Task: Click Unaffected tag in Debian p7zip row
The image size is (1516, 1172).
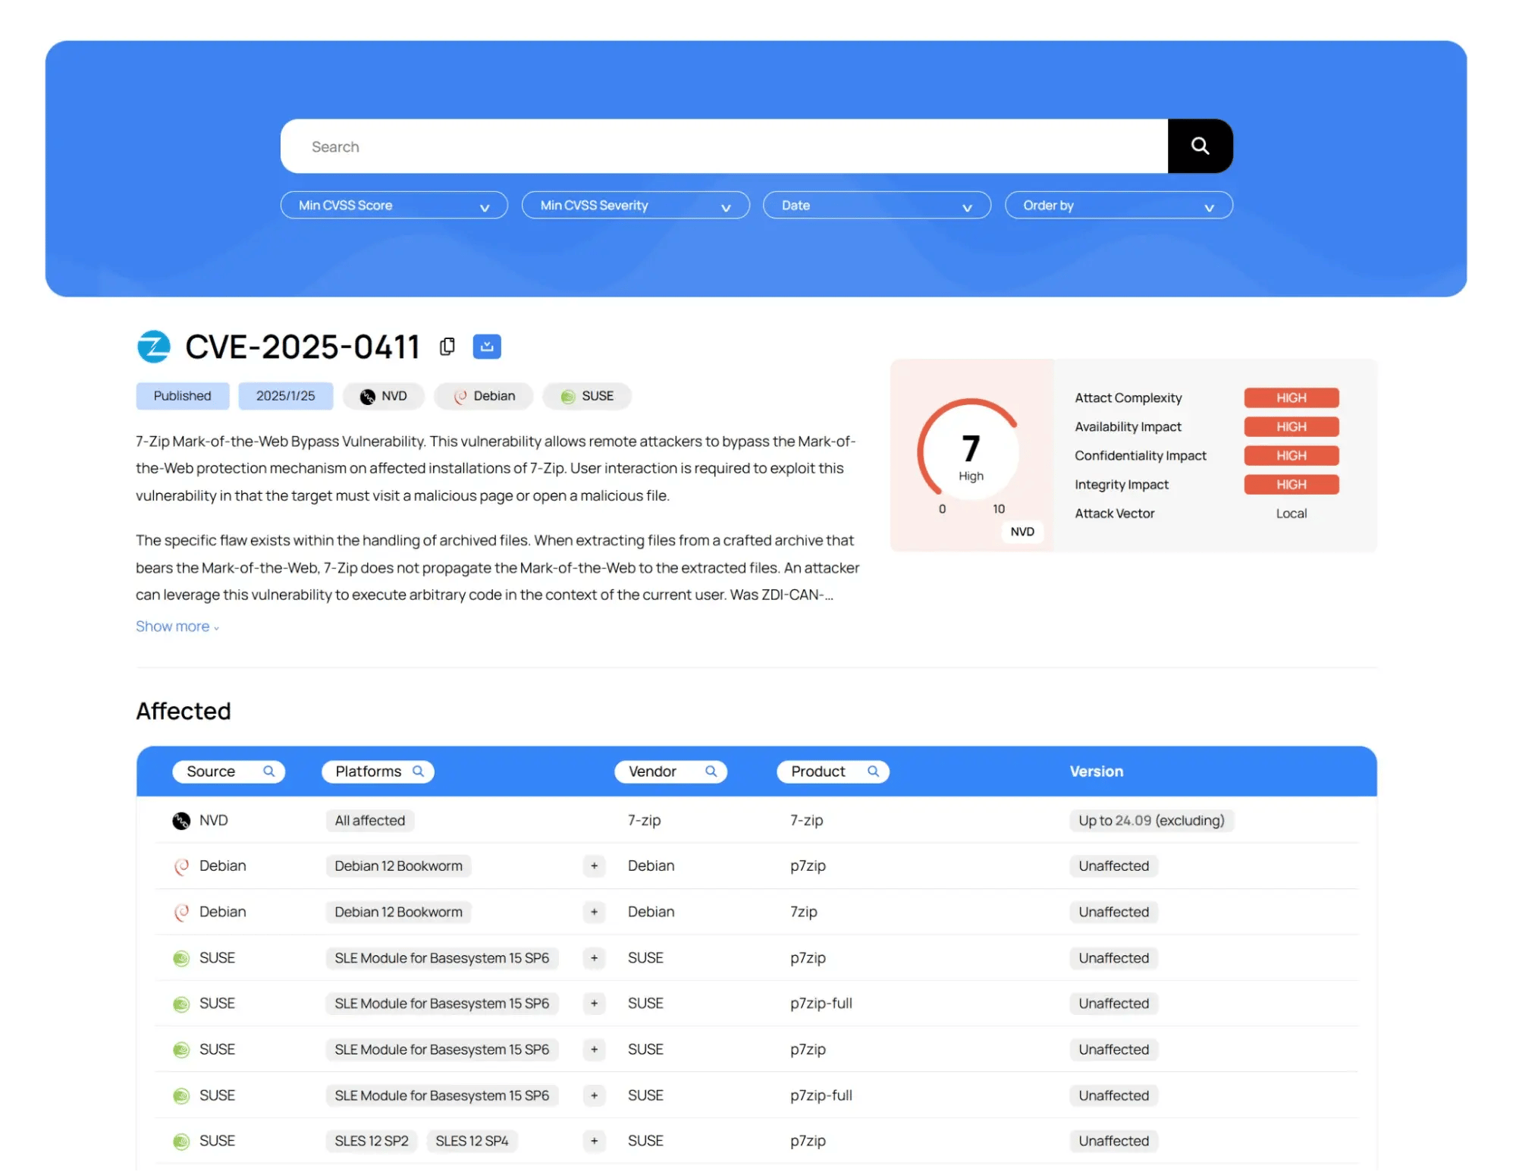Action: click(x=1113, y=866)
